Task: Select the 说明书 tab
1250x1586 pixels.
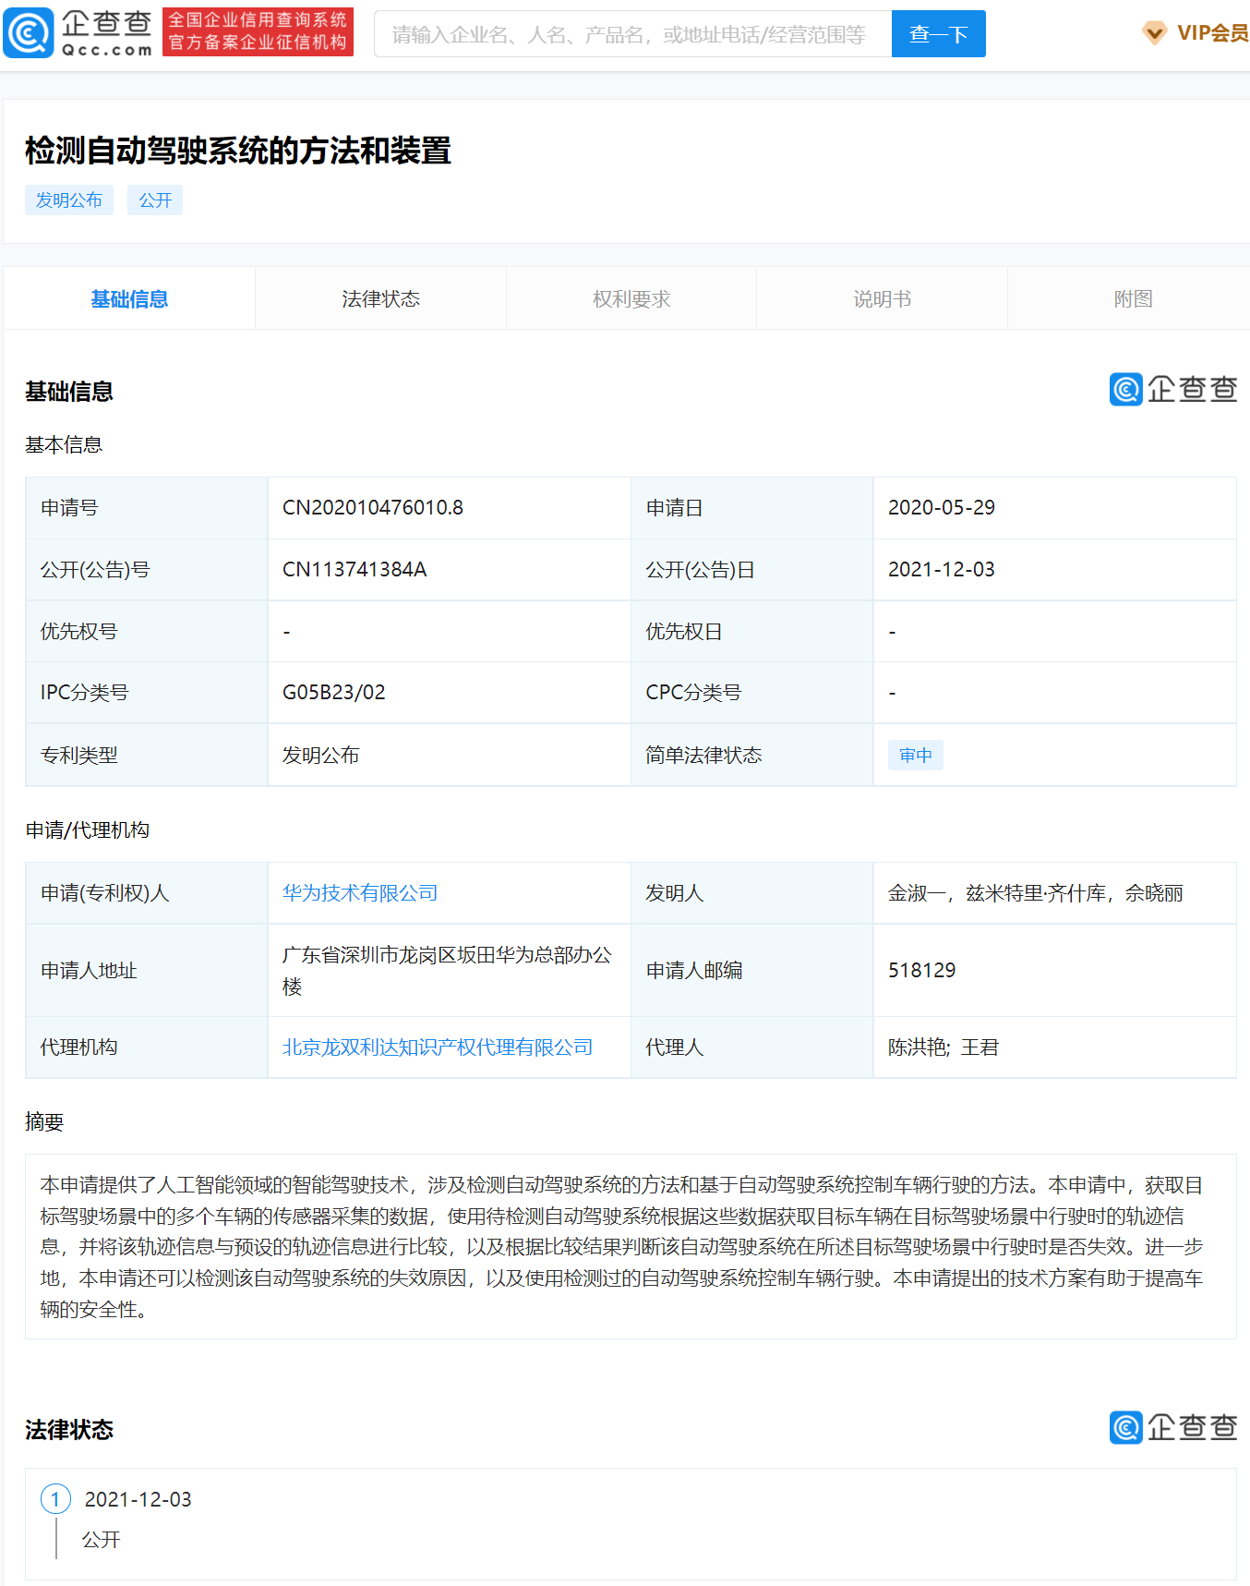Action: coord(882,299)
